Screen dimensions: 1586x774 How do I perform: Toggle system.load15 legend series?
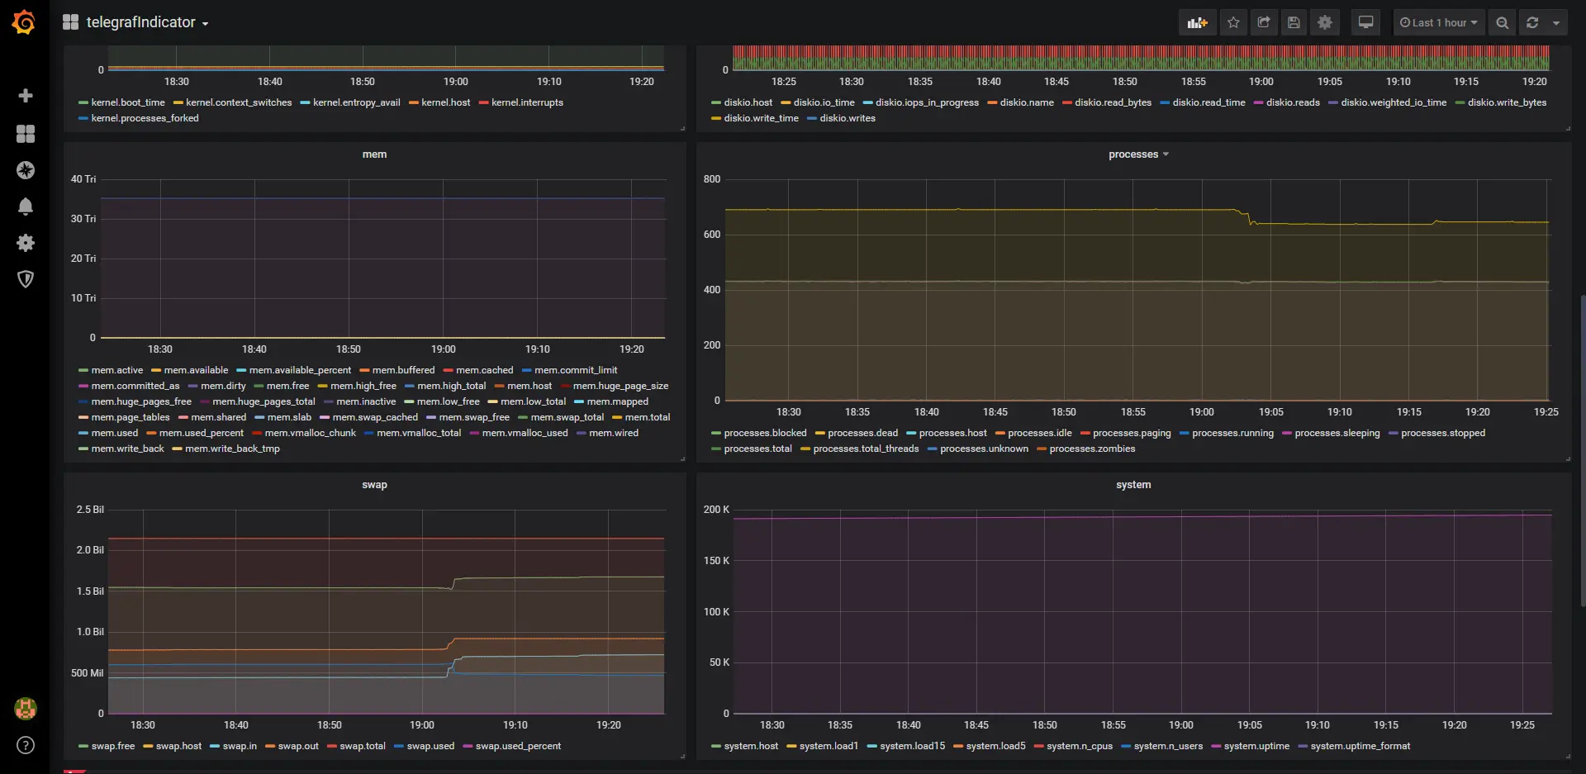912,746
